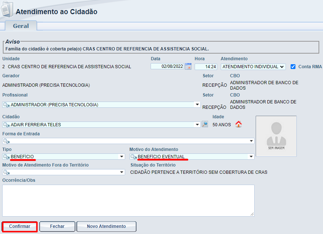Image resolution: width=323 pixels, height=234 pixels.
Task: Open the Cidadão dropdown showing ADAIR FERREIRA TELES
Action: point(197,124)
